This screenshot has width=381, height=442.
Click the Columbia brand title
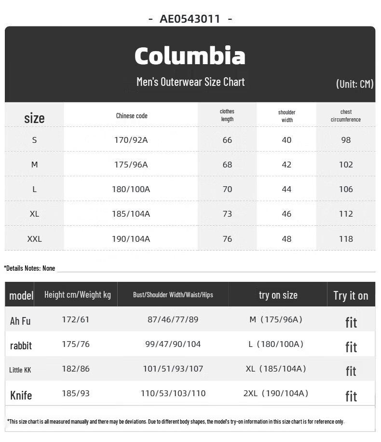[190, 56]
